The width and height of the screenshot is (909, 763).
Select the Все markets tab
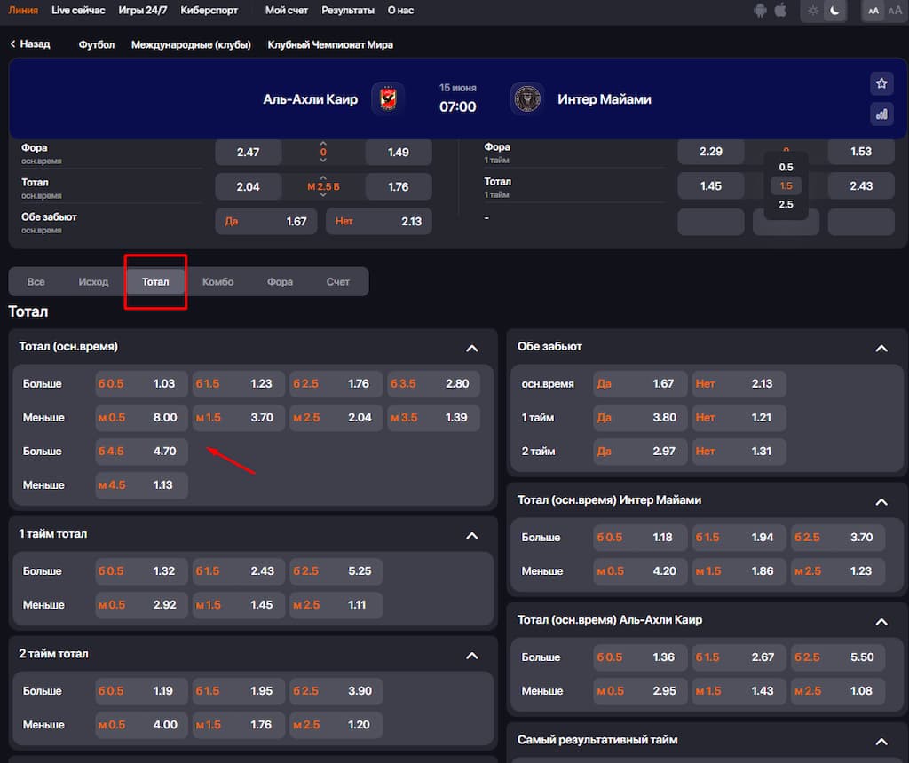pos(36,281)
